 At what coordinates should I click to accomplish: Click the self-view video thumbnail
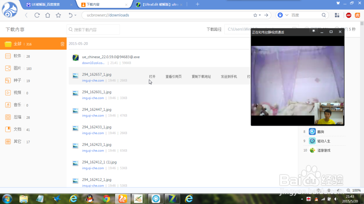pos(329,114)
